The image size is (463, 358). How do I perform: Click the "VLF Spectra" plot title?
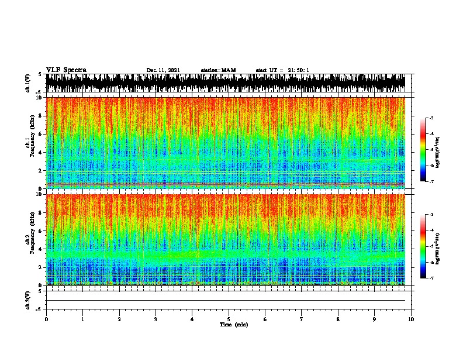66,70
